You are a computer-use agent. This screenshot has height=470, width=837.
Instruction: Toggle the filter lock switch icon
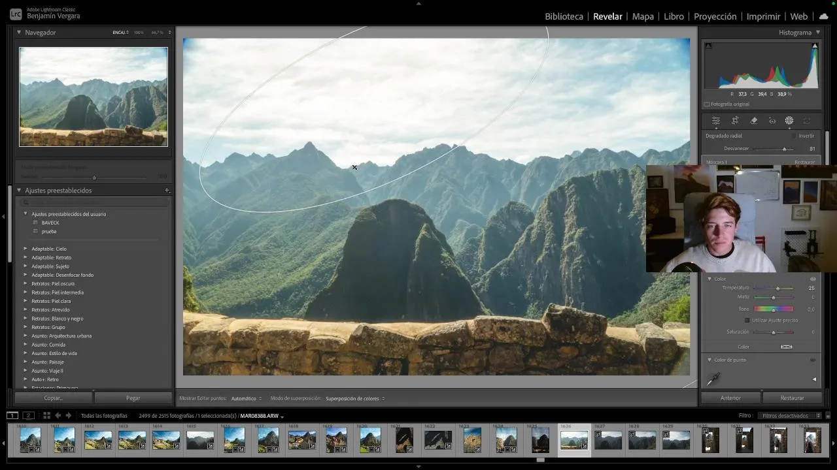(x=828, y=415)
